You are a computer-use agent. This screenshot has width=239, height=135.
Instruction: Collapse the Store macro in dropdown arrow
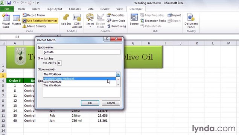point(118,74)
